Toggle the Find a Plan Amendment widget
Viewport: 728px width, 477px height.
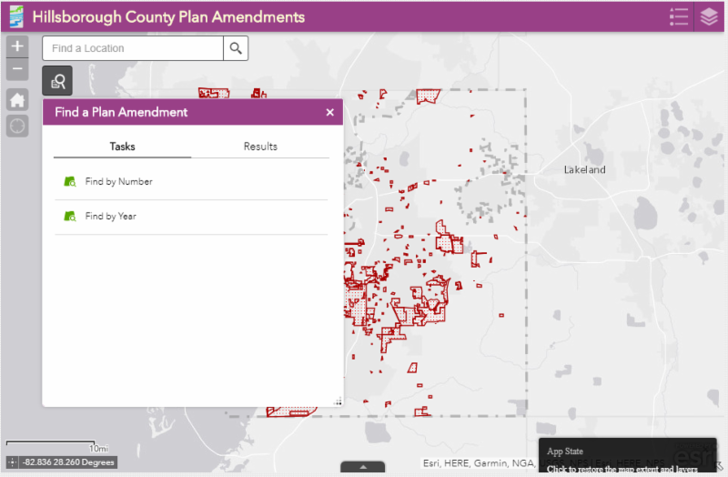57,82
